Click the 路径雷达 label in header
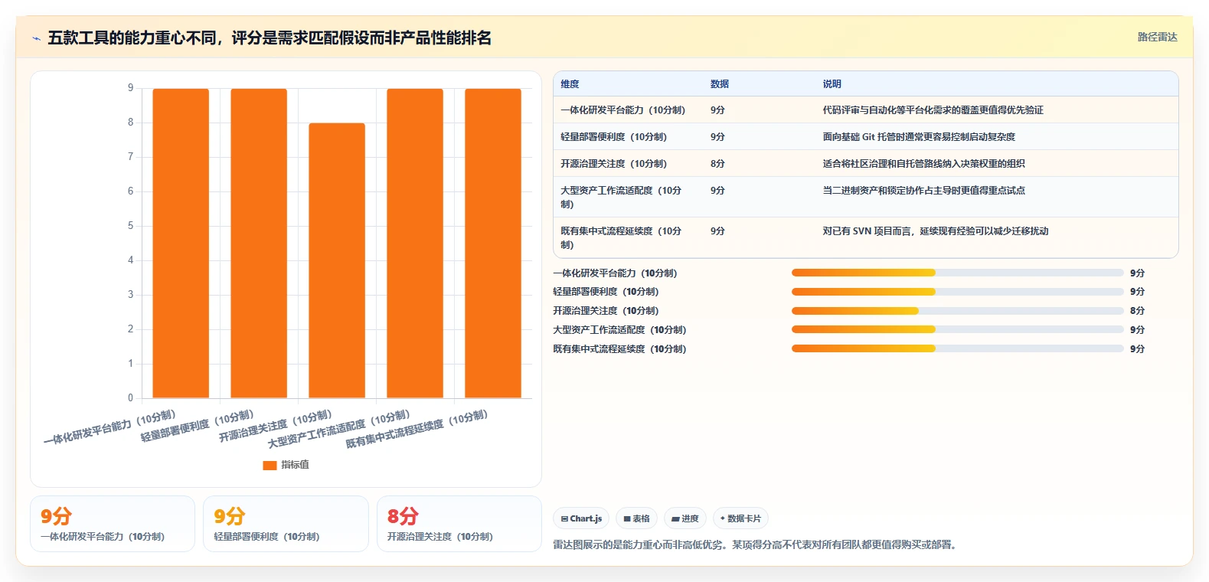 pyautogui.click(x=1157, y=37)
